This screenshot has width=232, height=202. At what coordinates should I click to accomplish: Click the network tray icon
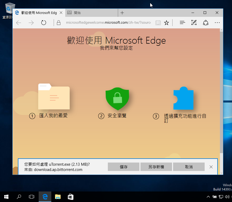(x=221, y=197)
